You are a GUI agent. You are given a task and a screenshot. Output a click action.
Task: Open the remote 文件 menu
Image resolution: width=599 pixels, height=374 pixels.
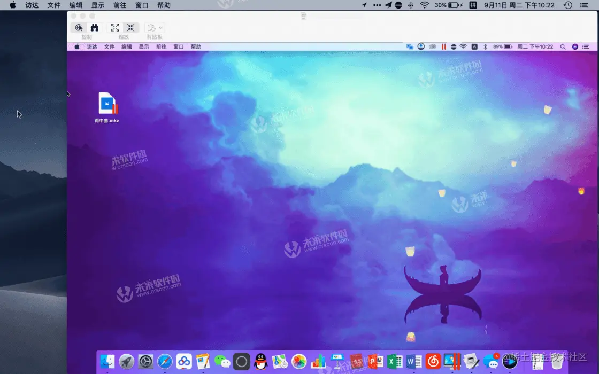point(109,46)
